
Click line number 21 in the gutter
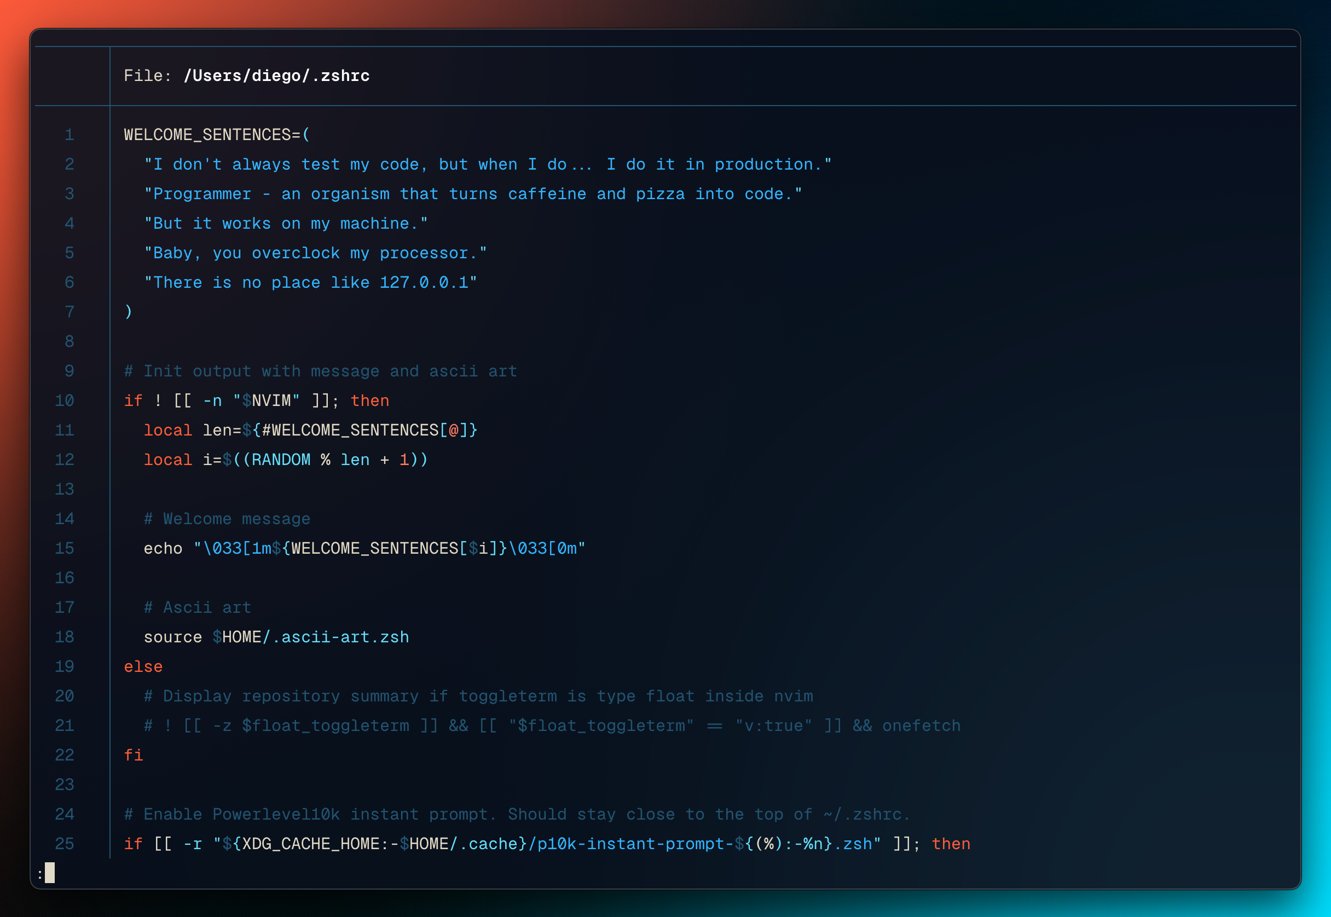click(65, 726)
